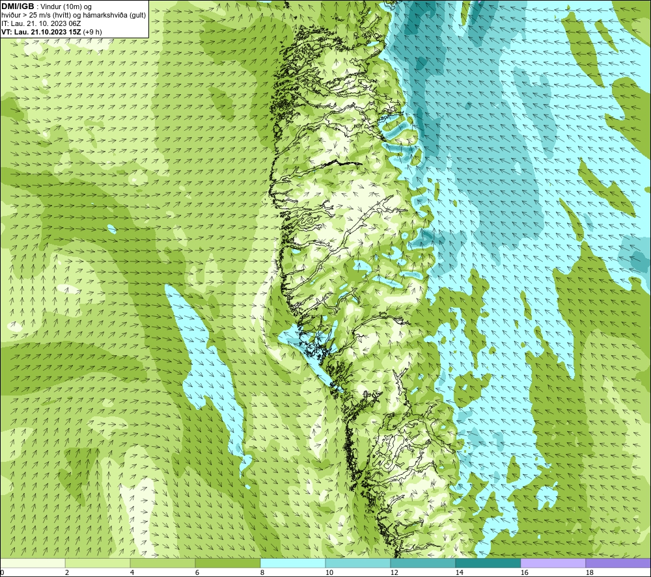Image resolution: width=651 pixels, height=577 pixels.
Task: Click the dark green 6–8 m/s swatch
Action: 227,563
